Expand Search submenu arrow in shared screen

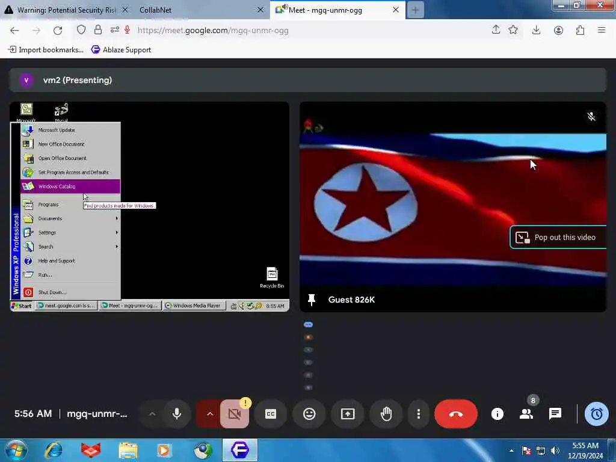(x=117, y=247)
